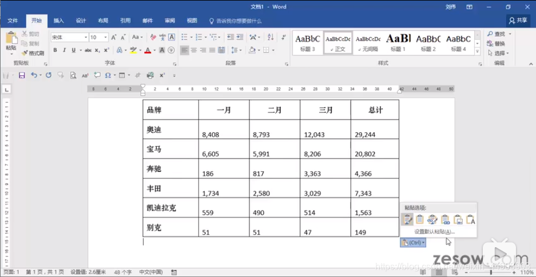Toggle Strikethrough formatting
Screen dimensions: 536x277
click(x=88, y=50)
